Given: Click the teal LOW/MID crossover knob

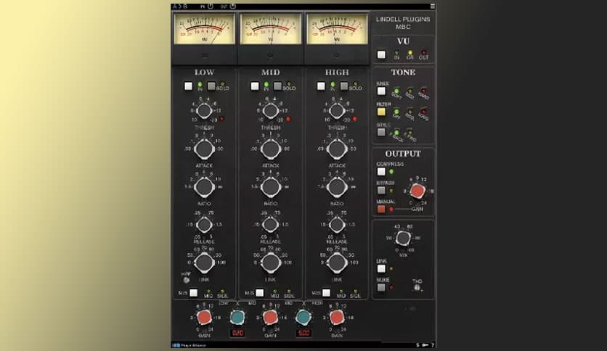Looking at the screenshot, I should (237, 318).
